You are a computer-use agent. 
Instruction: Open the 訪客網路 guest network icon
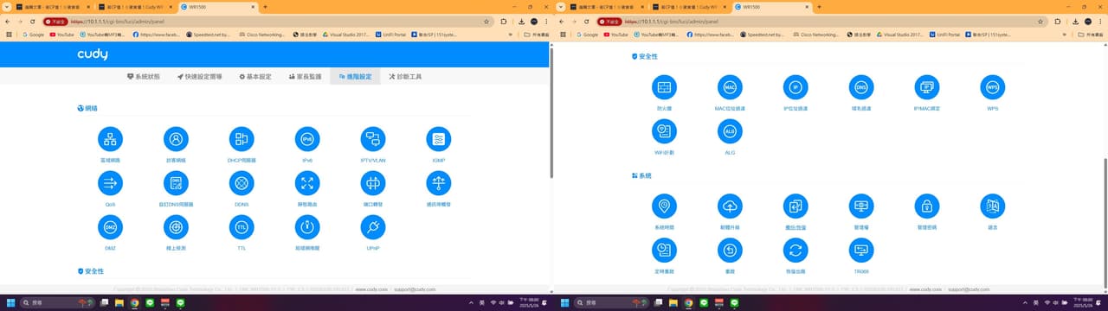coord(177,138)
